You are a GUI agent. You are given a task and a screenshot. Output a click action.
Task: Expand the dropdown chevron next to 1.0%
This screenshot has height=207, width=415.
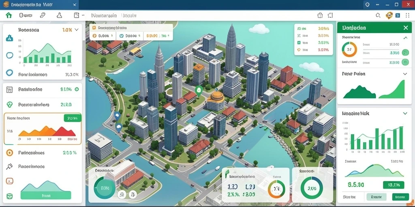pos(77,30)
